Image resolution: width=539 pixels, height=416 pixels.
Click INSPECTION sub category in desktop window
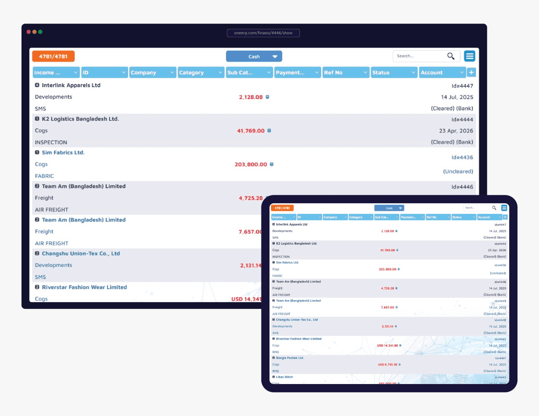click(x=51, y=142)
